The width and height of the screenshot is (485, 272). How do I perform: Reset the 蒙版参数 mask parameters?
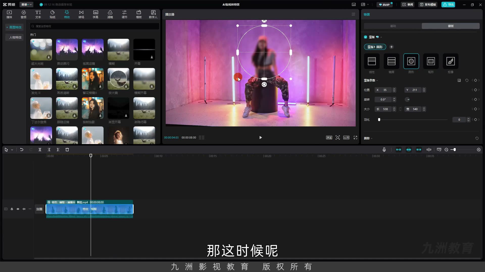coord(467,80)
